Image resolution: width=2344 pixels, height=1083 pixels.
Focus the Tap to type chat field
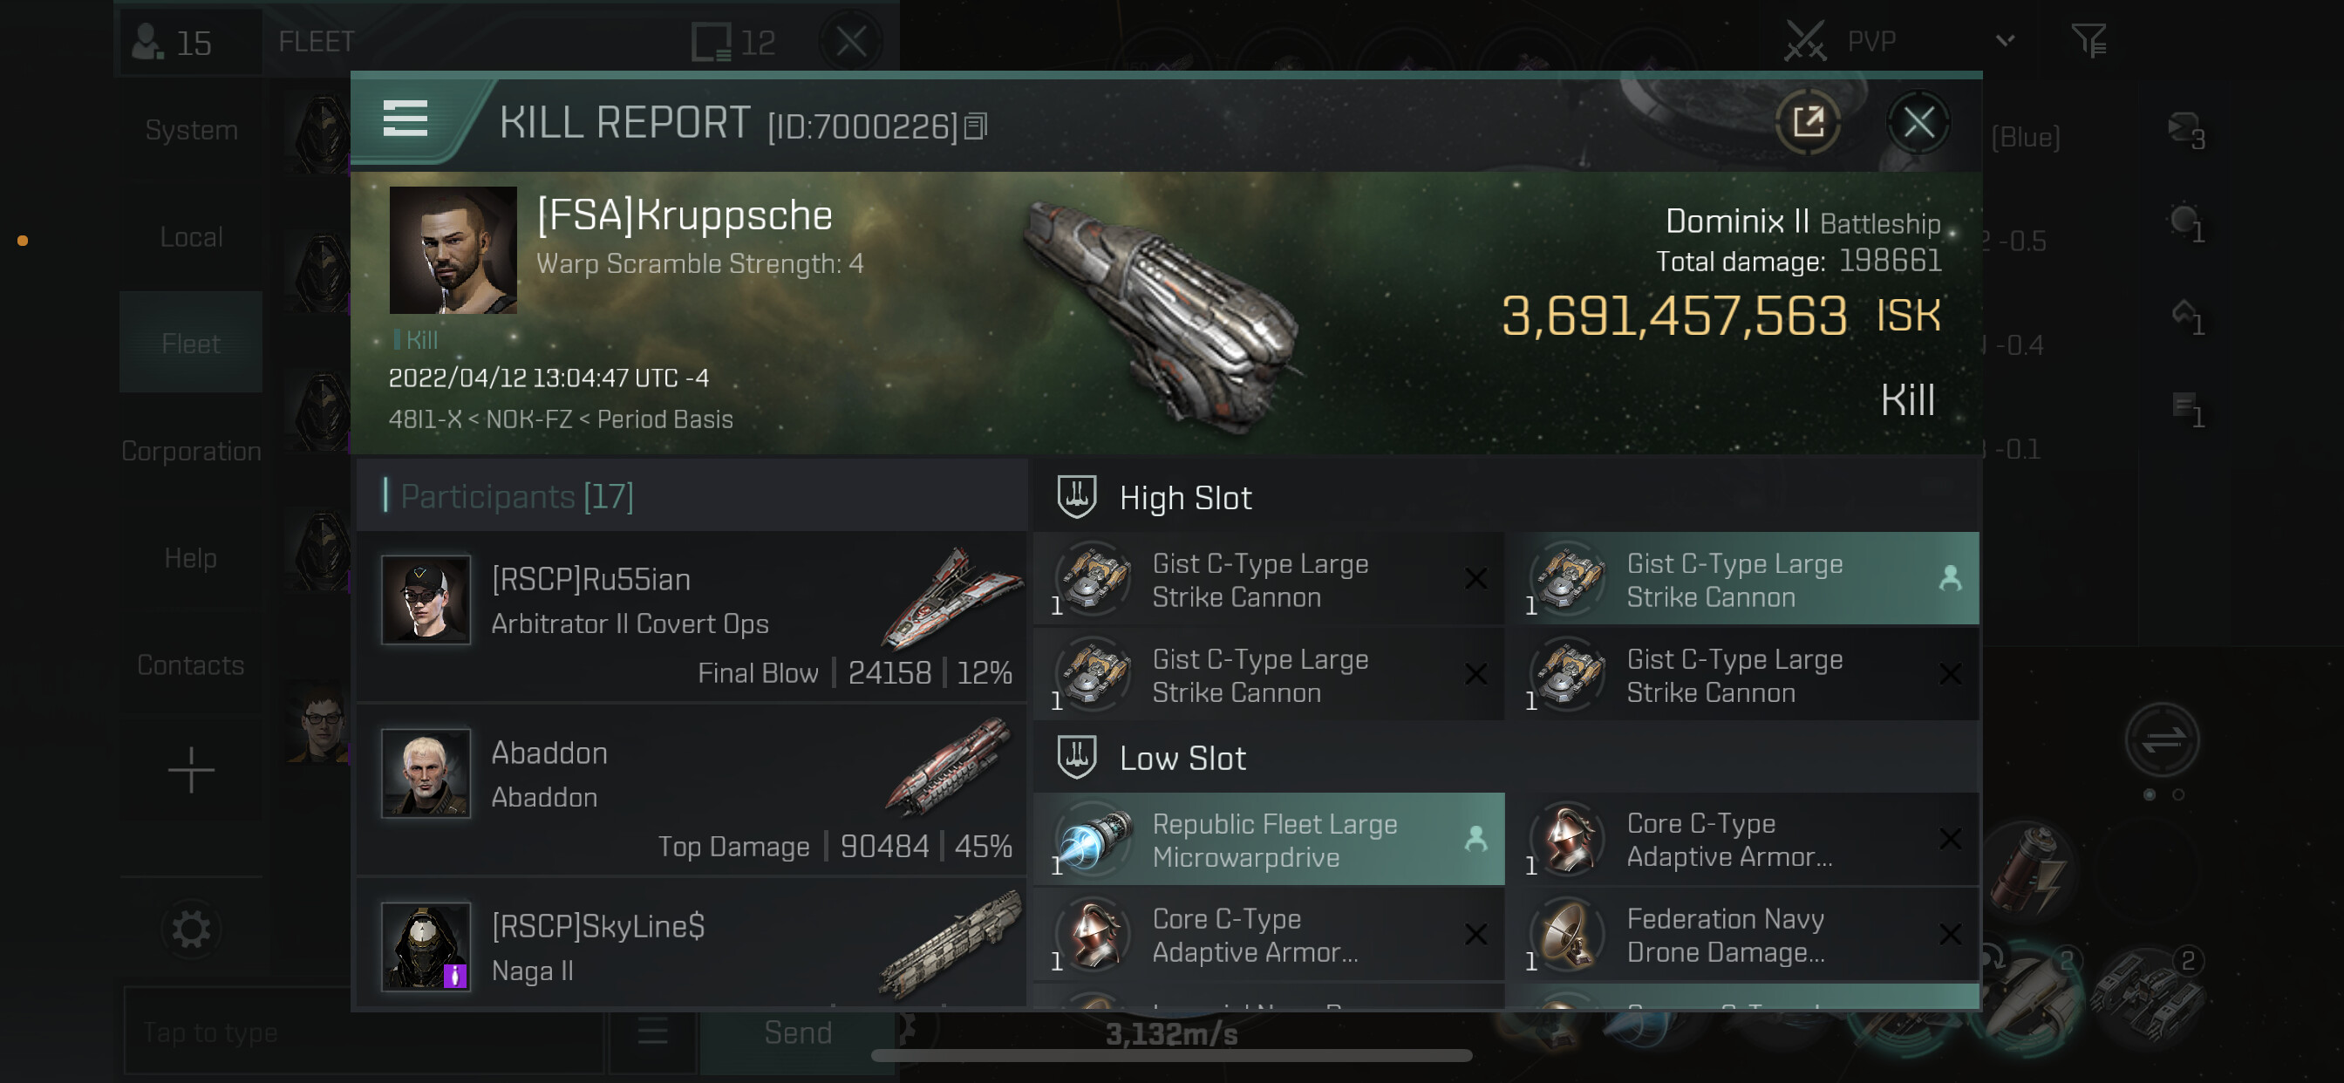[x=364, y=1032]
